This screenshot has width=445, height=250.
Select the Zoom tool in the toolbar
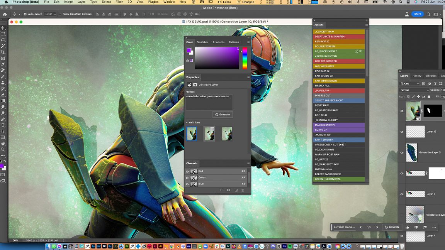3,150
